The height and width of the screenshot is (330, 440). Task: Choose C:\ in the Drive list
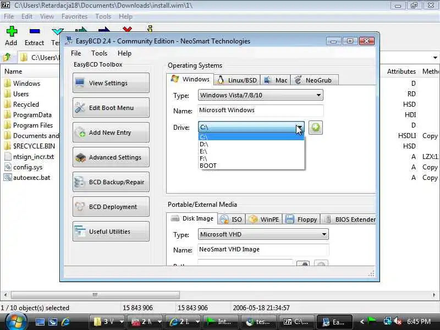click(x=251, y=137)
